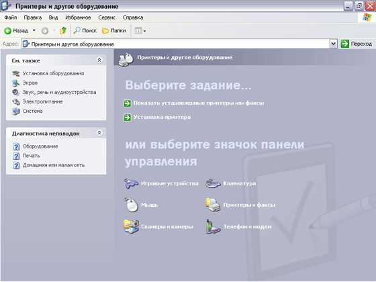Screen dimensions: 376x282
Task: Restore down the window
Action: (359, 6)
